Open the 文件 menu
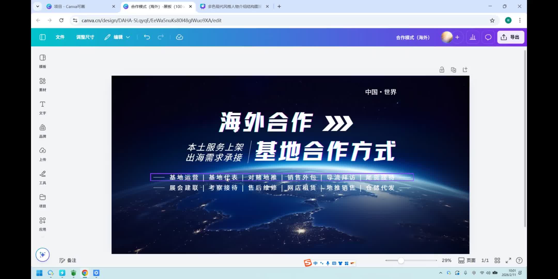Viewport: 558px width, 279px height. click(x=60, y=37)
